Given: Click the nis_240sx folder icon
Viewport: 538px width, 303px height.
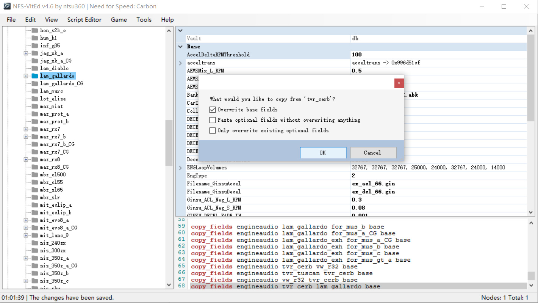Looking at the screenshot, I should (35, 243).
